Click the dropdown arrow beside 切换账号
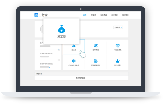This screenshot has height=104, width=163. pos(121,27)
